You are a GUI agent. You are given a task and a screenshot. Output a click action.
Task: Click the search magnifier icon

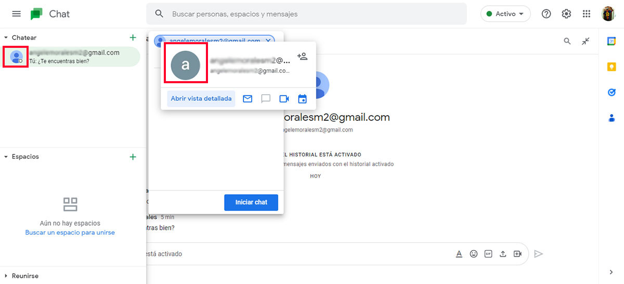click(x=160, y=14)
